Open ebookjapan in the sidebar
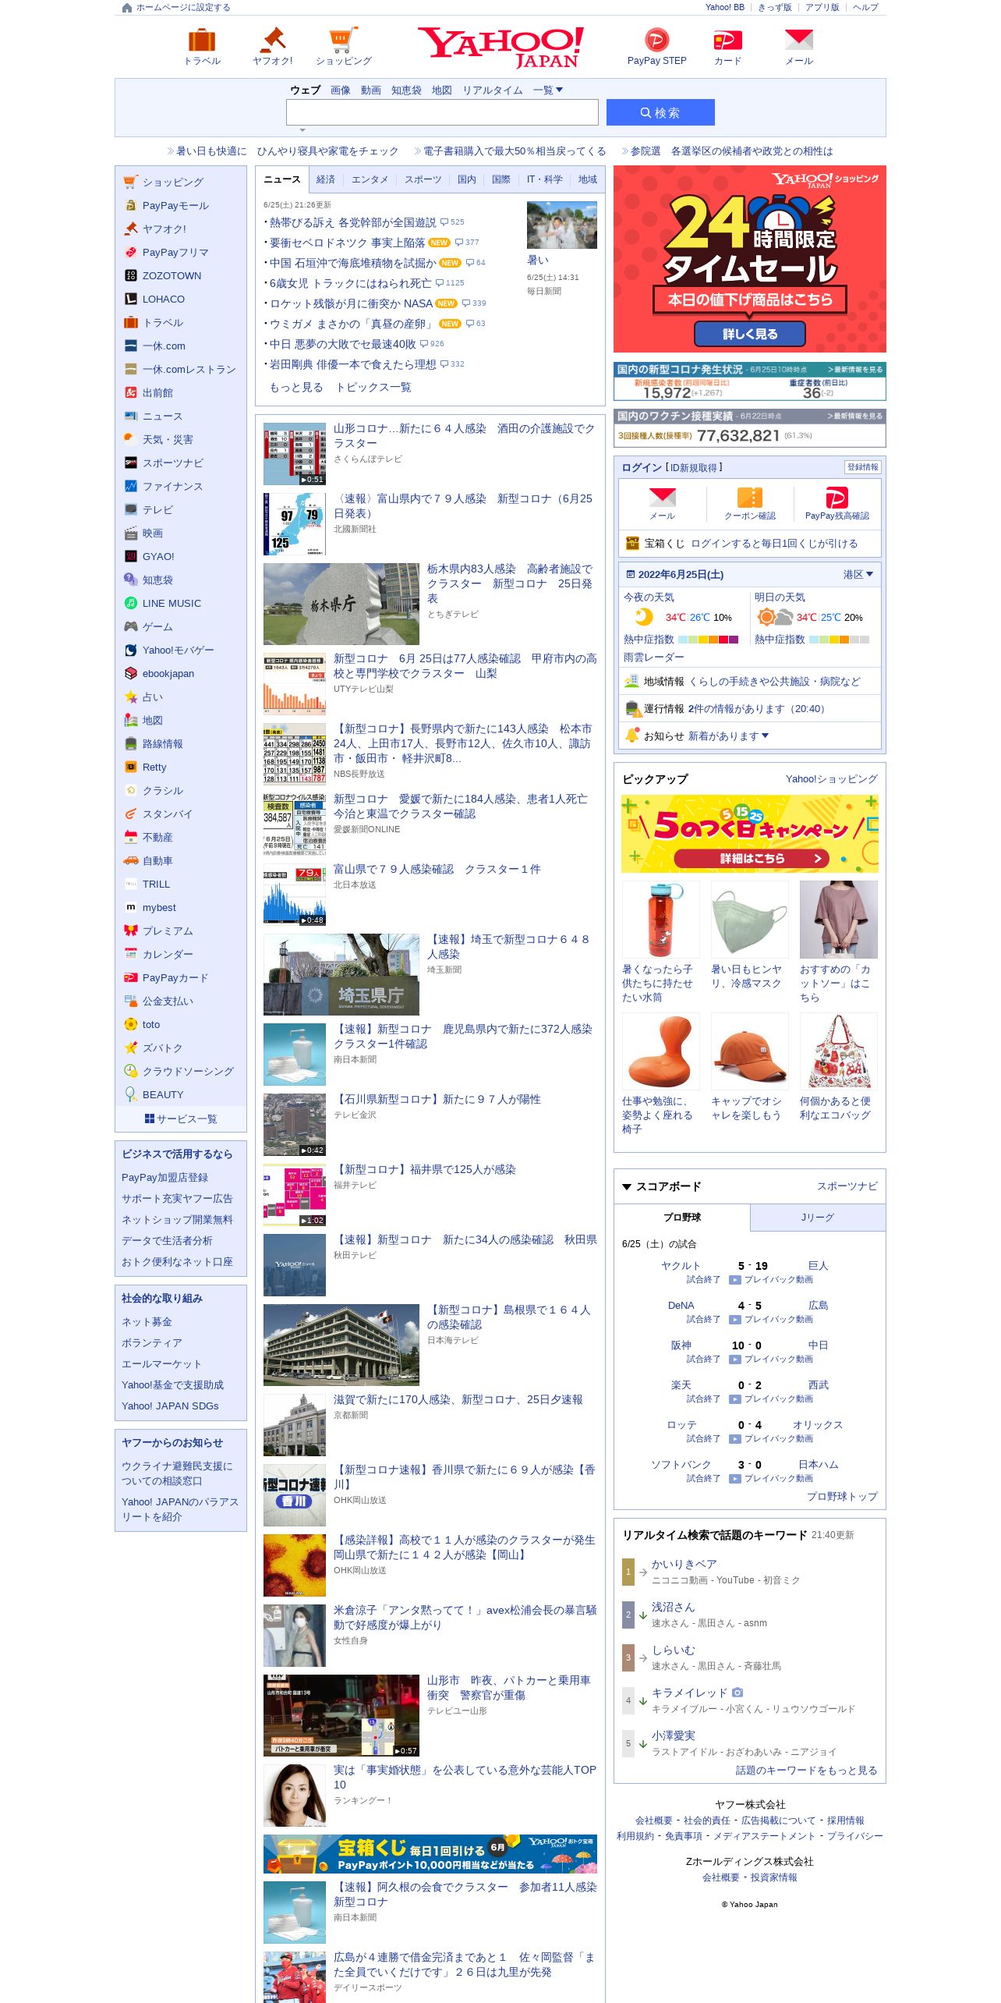1001x2003 pixels. 168,674
